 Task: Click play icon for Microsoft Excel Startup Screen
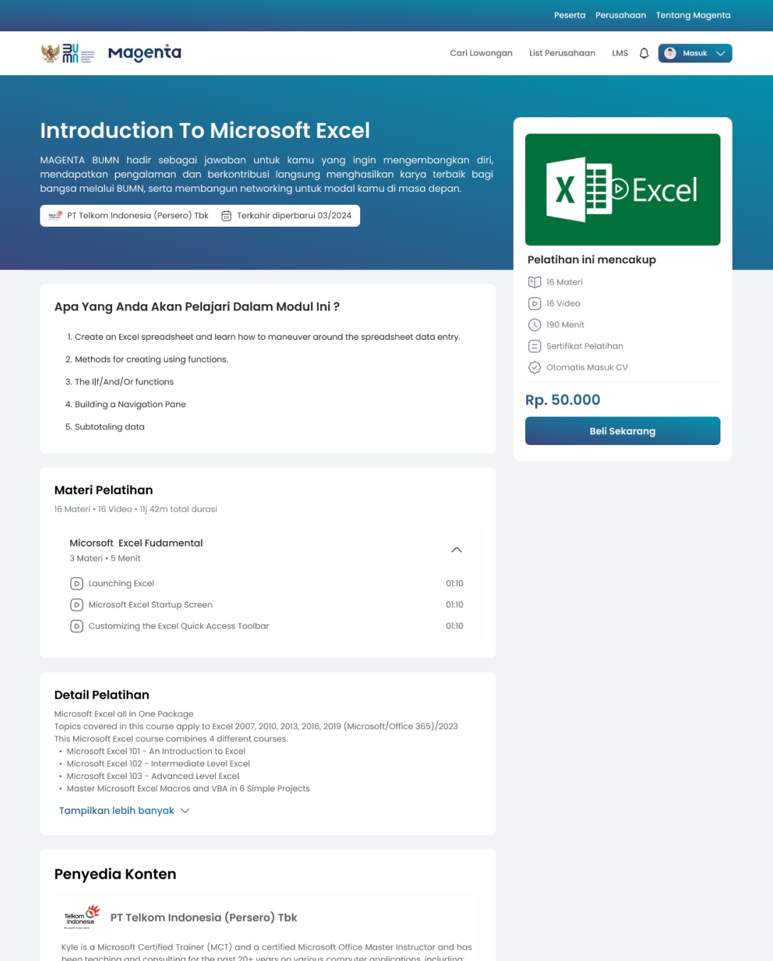click(77, 605)
